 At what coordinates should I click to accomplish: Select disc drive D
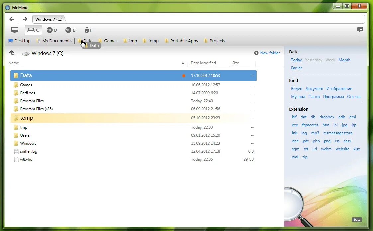[52, 30]
